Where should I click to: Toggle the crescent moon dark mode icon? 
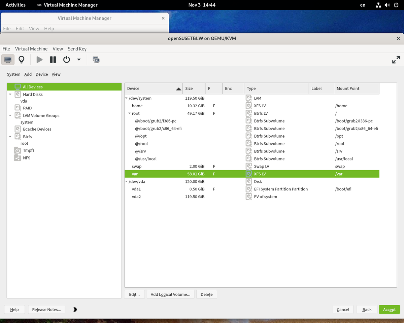click(74, 309)
